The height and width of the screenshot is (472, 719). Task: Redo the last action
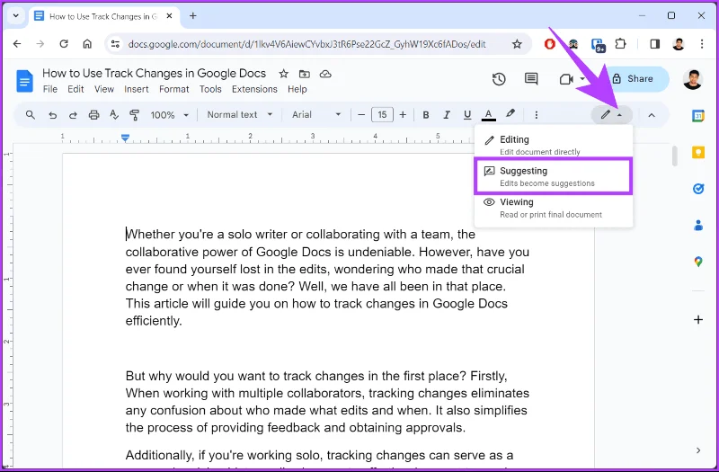[73, 115]
